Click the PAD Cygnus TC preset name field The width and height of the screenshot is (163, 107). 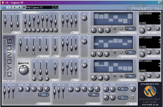click(39, 7)
